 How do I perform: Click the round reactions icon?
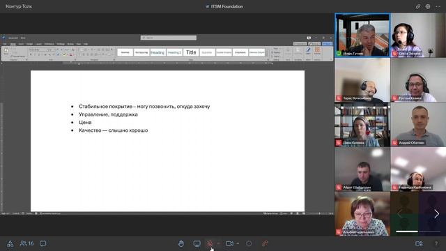249,243
